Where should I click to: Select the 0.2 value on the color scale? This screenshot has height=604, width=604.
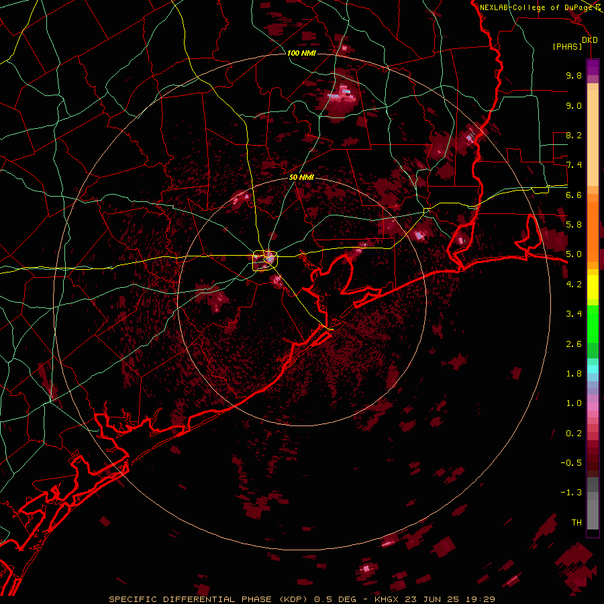(574, 433)
